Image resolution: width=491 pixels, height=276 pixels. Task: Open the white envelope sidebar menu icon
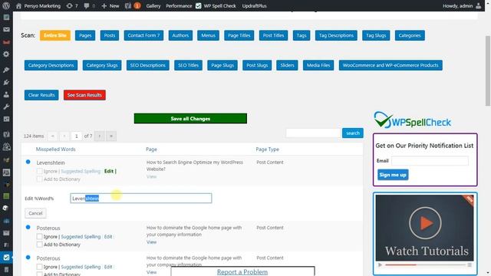point(6,29)
